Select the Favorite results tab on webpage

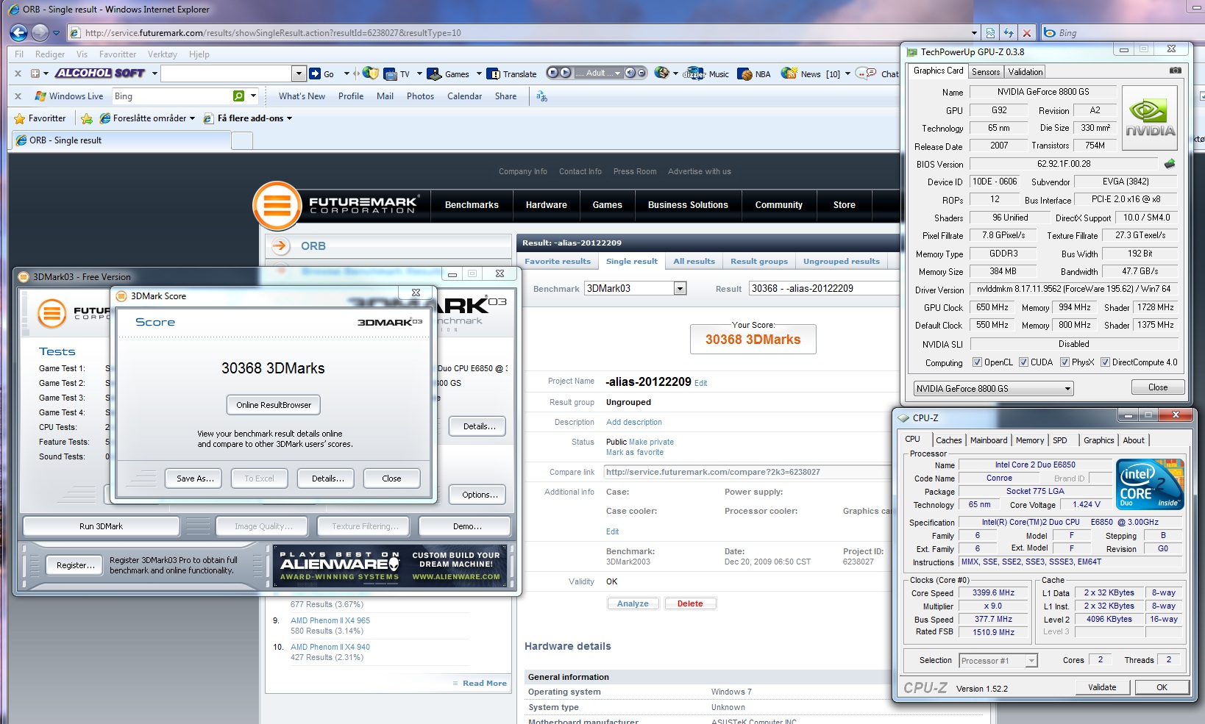[558, 261]
